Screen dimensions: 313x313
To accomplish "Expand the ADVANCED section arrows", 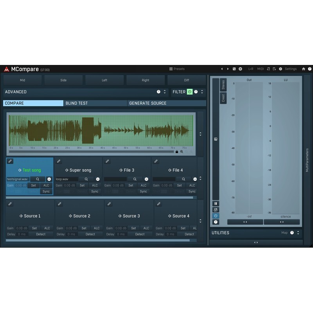I will click(165, 92).
